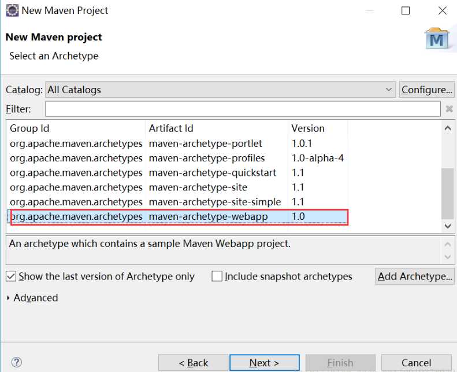
Task: Click the archetype list scrollbar thumb
Action: (448, 193)
